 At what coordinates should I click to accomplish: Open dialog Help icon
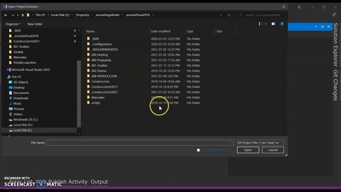[282, 23]
